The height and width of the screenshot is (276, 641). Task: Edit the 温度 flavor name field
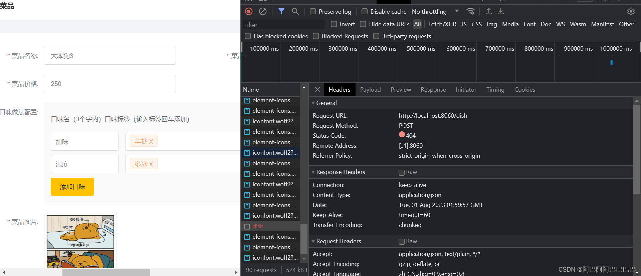pyautogui.click(x=84, y=164)
